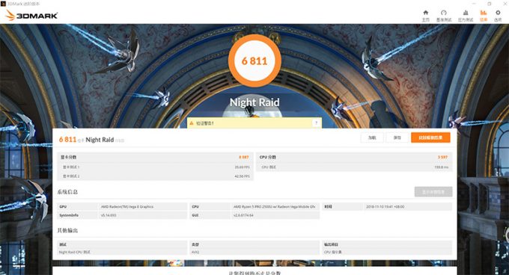The image size is (509, 275).
Task: Click the Save (保存) button
Action: pyautogui.click(x=397, y=137)
